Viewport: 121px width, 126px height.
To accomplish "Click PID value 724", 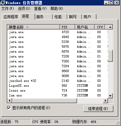I will coord(64,90).
